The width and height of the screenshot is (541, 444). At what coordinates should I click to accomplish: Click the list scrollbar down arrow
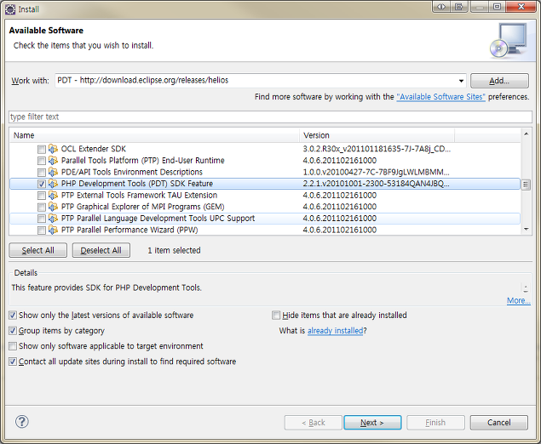[x=527, y=229]
